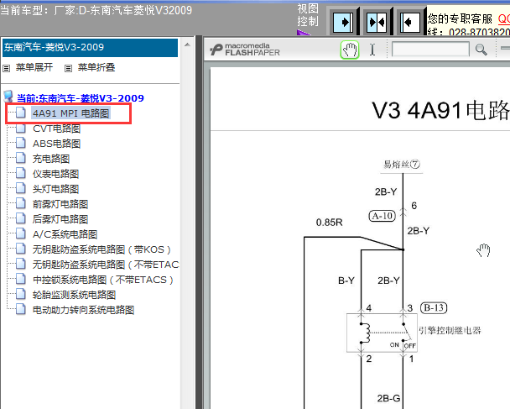Select the FlashPaper text selection tool
Viewport: 510px width, 409px height.
click(x=372, y=50)
